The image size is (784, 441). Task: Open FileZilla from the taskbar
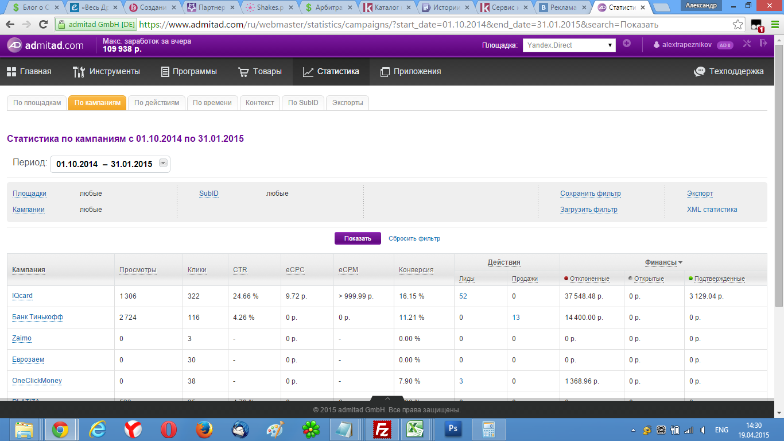(382, 430)
